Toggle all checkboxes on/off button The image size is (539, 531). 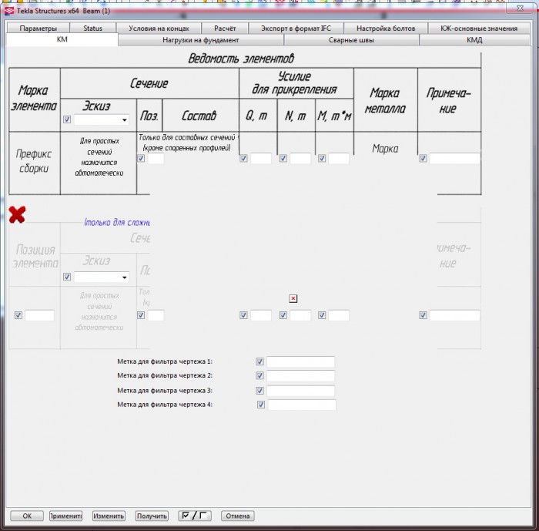(195, 516)
